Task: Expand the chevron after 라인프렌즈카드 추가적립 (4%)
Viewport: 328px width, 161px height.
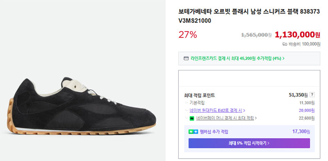Action: 283,59
